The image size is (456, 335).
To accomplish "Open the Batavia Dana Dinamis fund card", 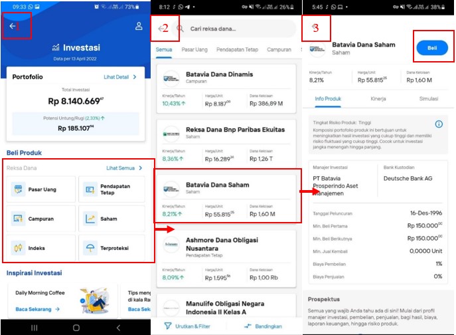I will click(x=226, y=89).
